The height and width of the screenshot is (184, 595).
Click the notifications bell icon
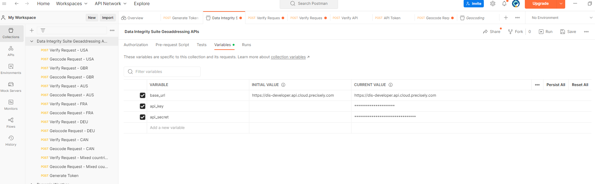pyautogui.click(x=504, y=4)
